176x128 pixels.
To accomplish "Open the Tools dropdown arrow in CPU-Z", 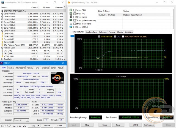I will click(x=38, y=126).
